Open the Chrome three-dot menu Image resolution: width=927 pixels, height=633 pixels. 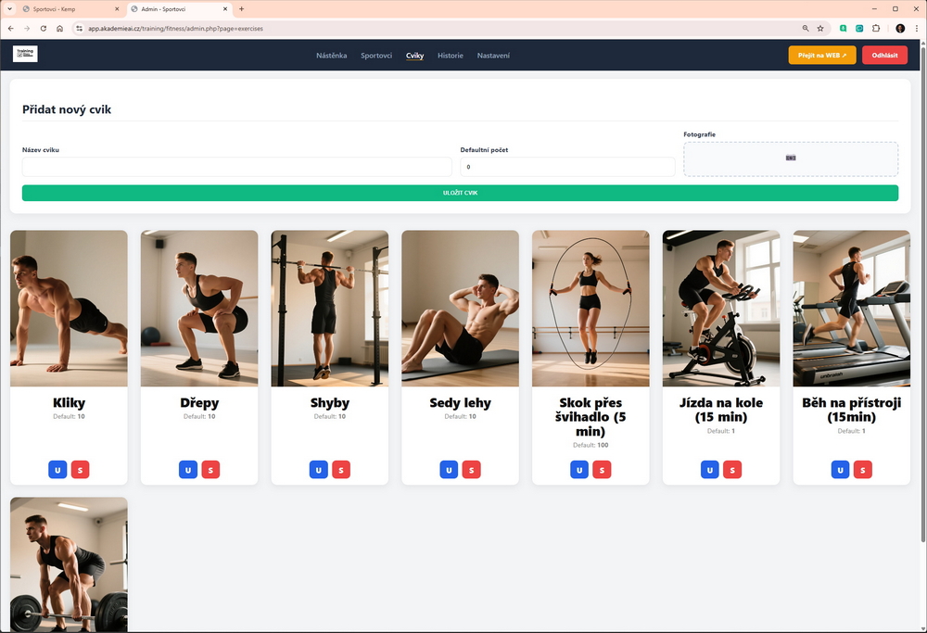pyautogui.click(x=916, y=29)
